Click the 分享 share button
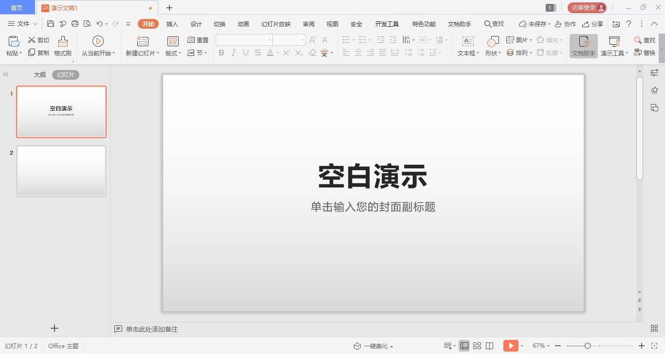The height and width of the screenshot is (354, 665). tap(592, 24)
